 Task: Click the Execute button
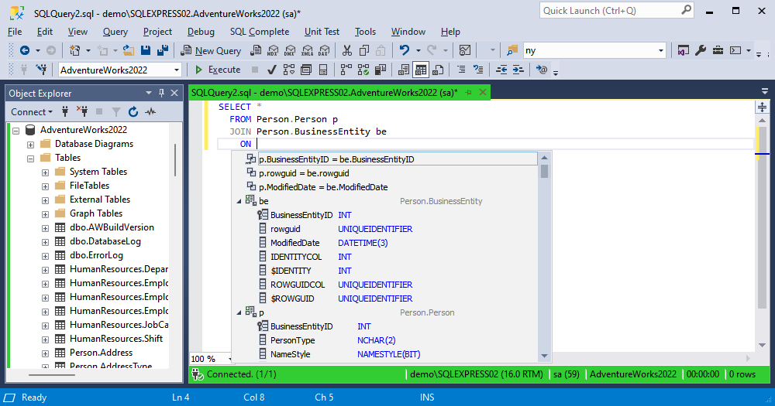click(x=218, y=70)
